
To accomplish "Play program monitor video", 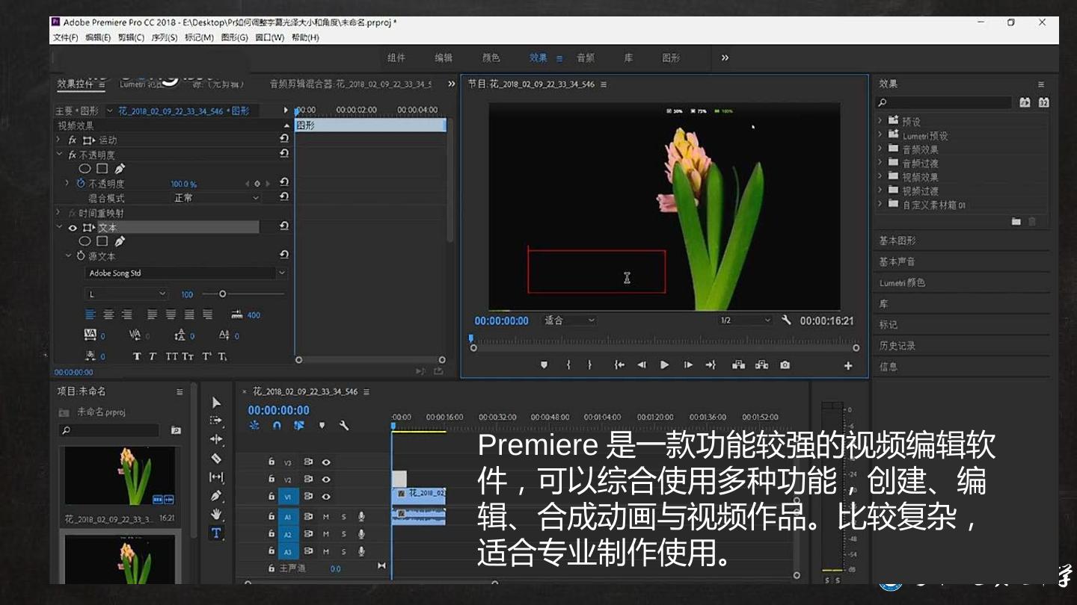I will click(664, 365).
